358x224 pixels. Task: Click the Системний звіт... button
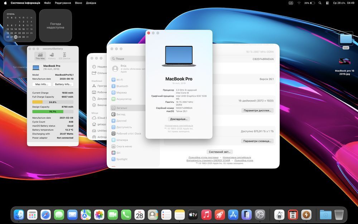[219, 152]
